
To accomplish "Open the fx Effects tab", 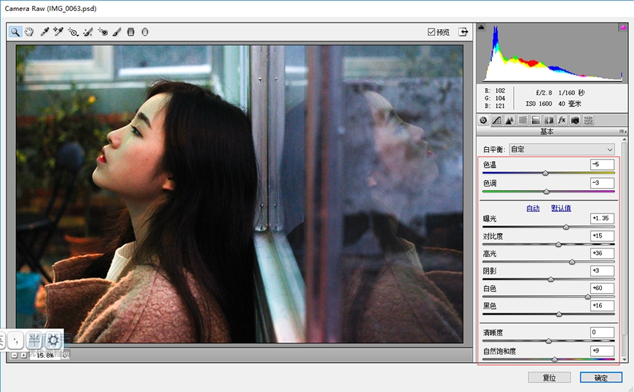I will tap(562, 119).
